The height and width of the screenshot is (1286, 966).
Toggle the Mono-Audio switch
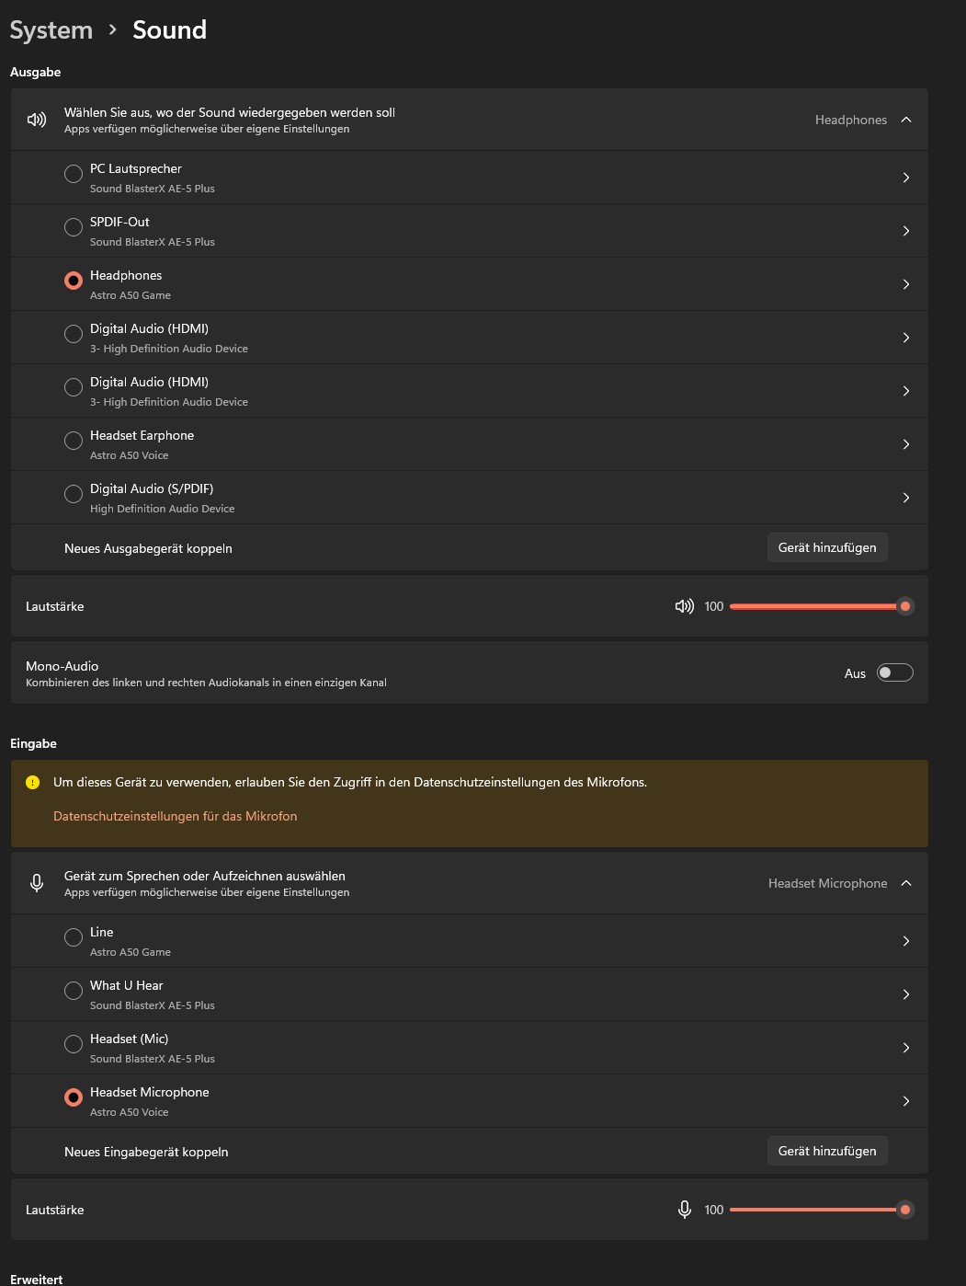[x=894, y=672]
